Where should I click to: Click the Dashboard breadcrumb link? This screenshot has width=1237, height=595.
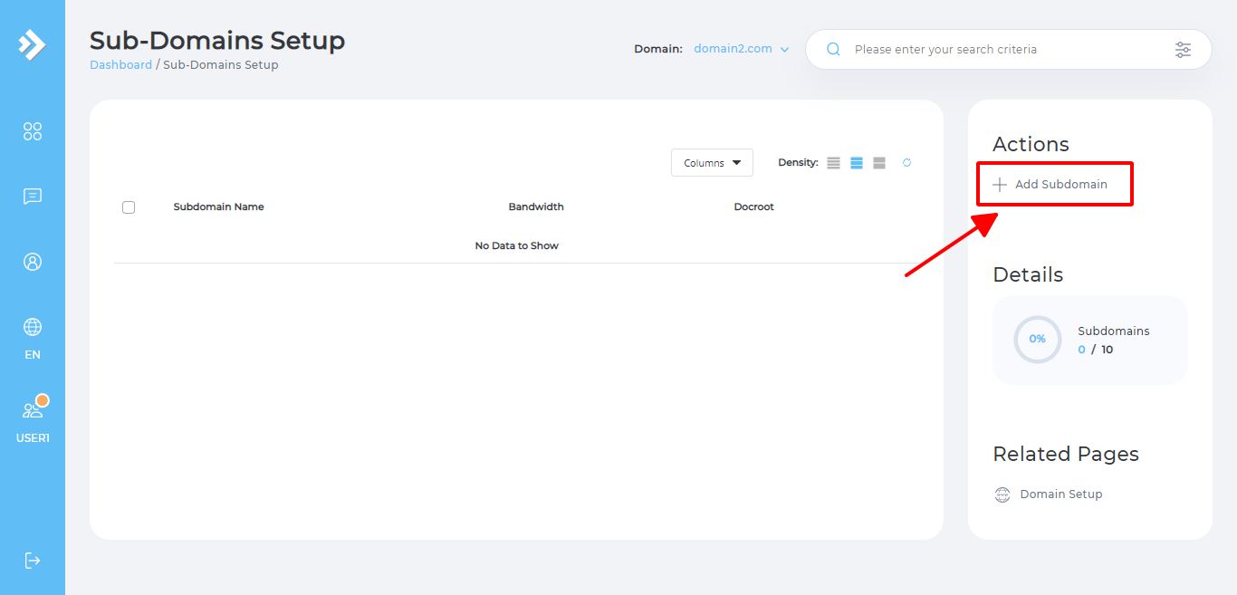pos(120,65)
